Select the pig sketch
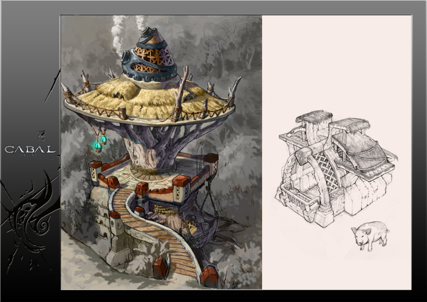This screenshot has width=427, height=302. (x=369, y=235)
